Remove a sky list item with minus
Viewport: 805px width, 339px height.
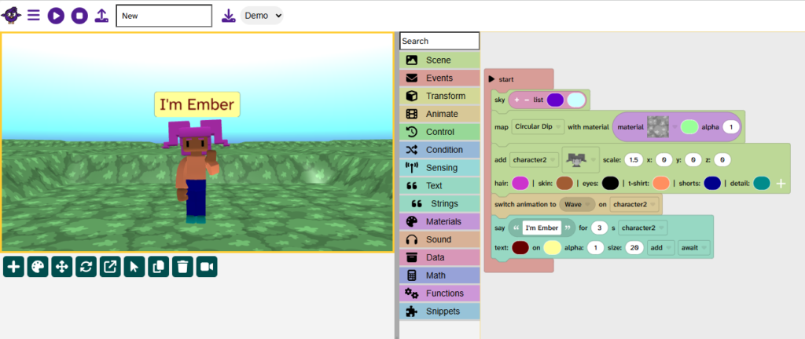[x=526, y=100]
